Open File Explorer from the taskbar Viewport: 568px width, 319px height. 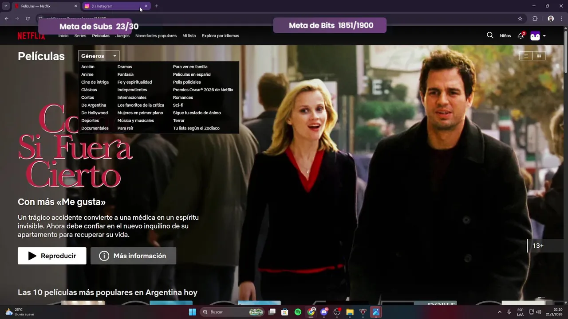pyautogui.click(x=350, y=312)
